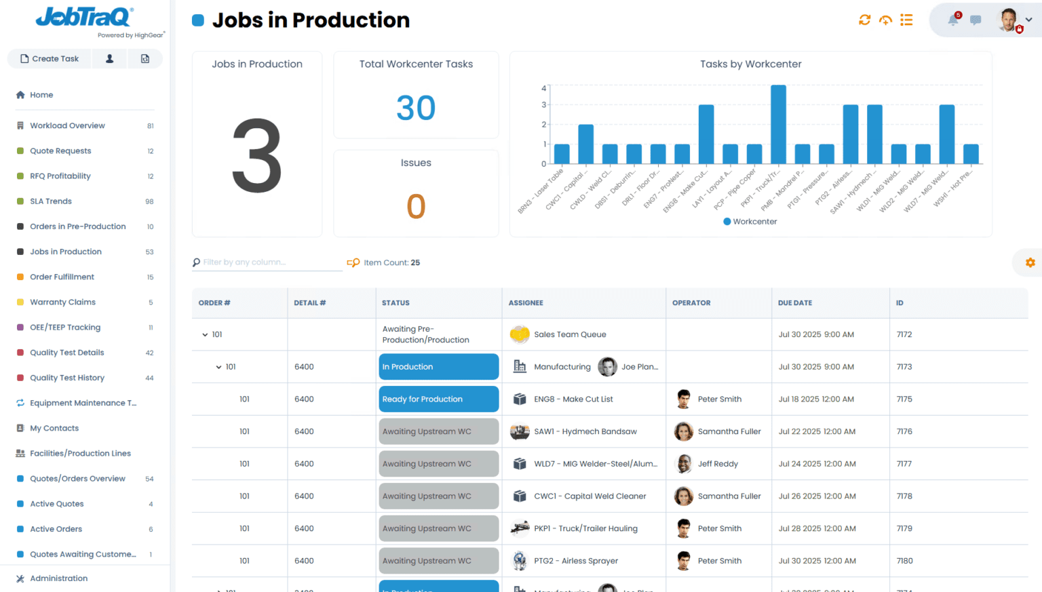1042x592 pixels.
Task: Open Warranty Claims in the sidebar
Action: click(62, 302)
